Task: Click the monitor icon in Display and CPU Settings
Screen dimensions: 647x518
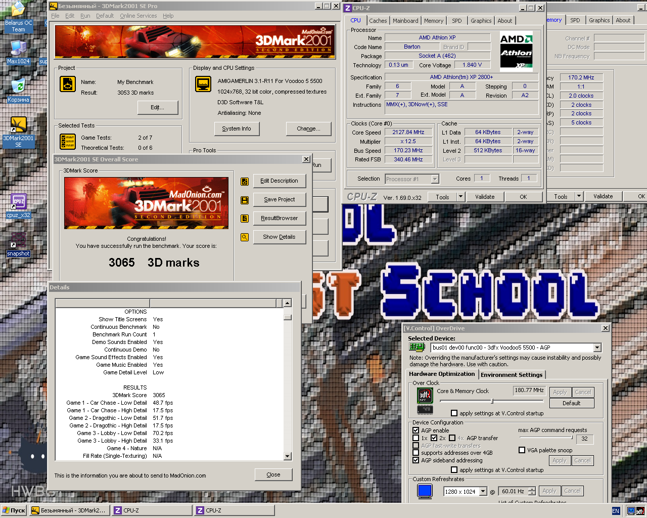Action: (203, 84)
